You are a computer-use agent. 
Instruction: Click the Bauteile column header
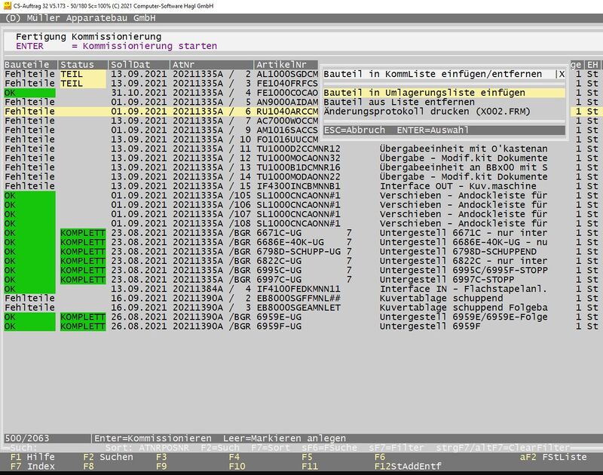[x=29, y=65]
